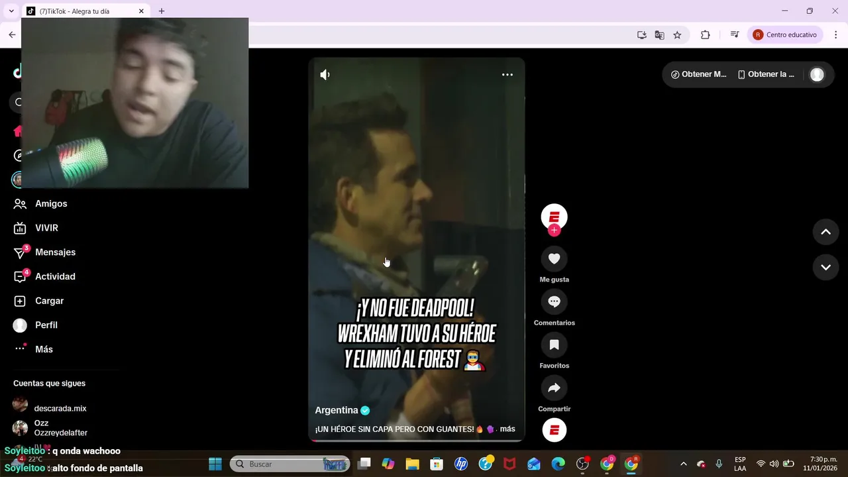Image resolution: width=848 pixels, height=477 pixels.
Task: Go back with the browser arrow
Action: (12, 35)
